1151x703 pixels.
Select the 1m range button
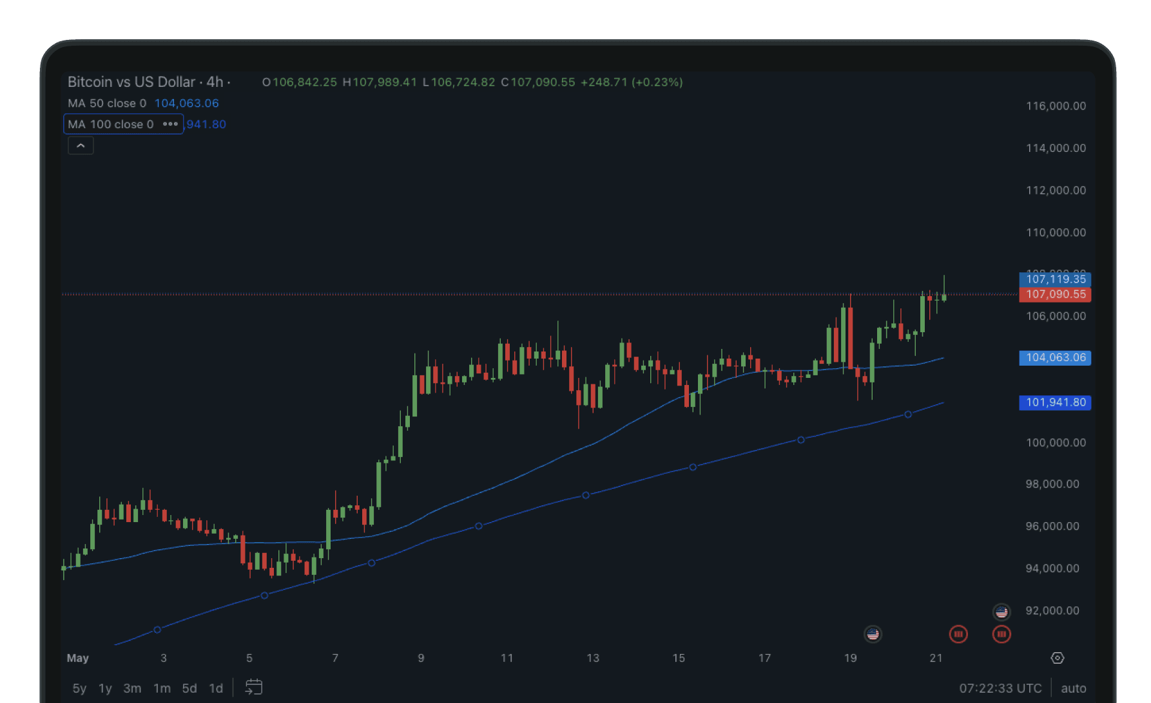[162, 688]
